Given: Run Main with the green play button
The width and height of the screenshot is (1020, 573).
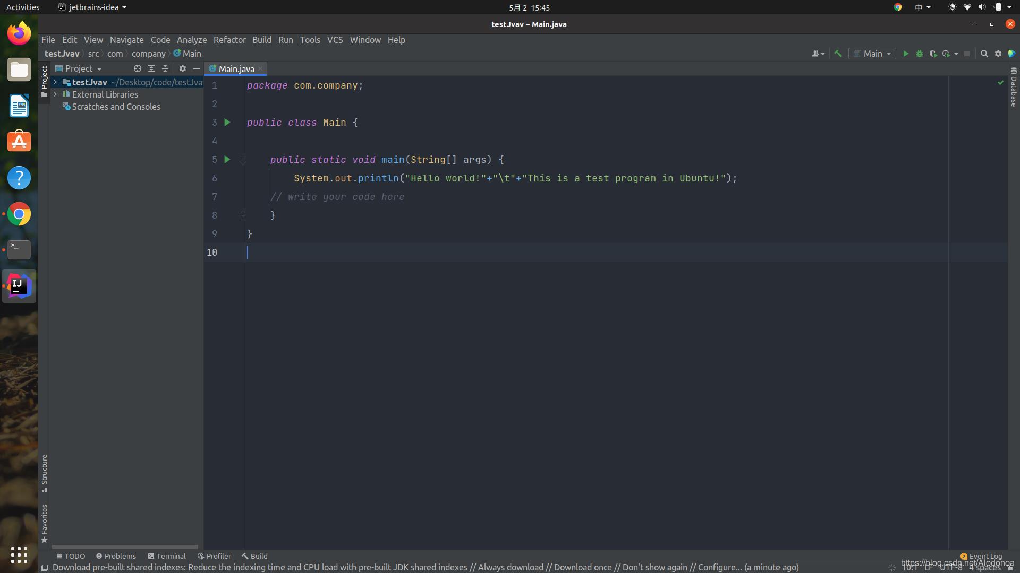Looking at the screenshot, I should point(906,54).
